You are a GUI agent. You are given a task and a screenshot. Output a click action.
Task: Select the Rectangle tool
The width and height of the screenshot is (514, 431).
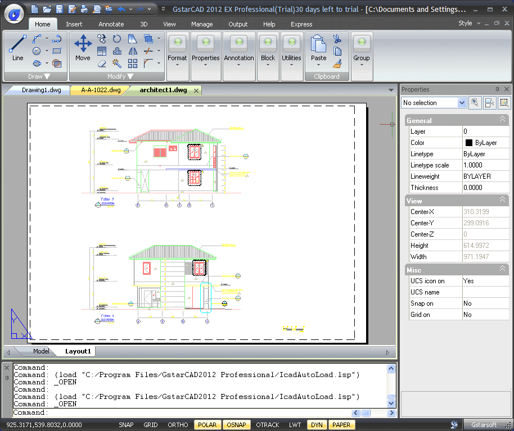57,51
